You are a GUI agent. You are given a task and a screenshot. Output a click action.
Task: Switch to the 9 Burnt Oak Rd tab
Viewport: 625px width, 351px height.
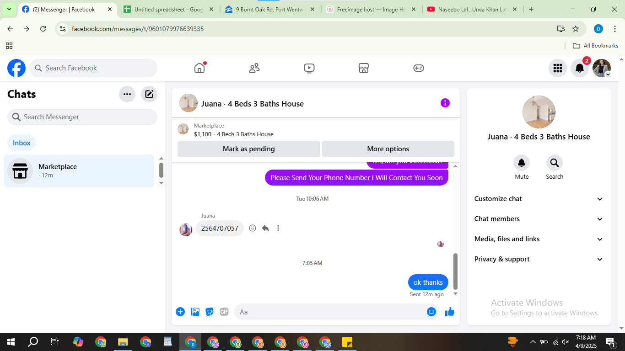[271, 9]
